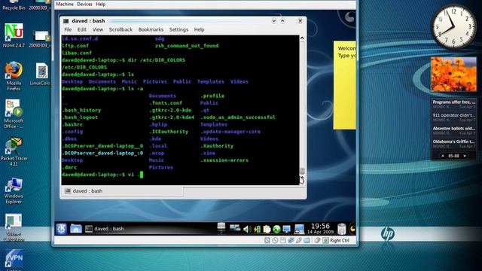Image resolution: width=482 pixels, height=271 pixels.
Task: Open the Recycle Bin desktop icon
Action: coord(14,5)
